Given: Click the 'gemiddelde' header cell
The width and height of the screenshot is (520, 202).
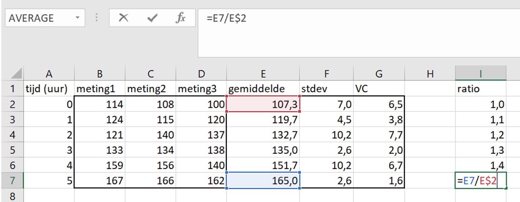Looking at the screenshot, I should (263, 89).
